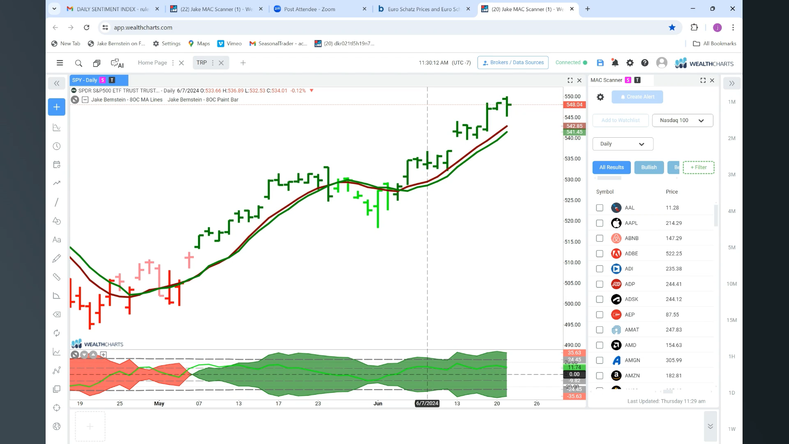Click the Add to Watchlist button
789x444 pixels.
click(x=621, y=120)
